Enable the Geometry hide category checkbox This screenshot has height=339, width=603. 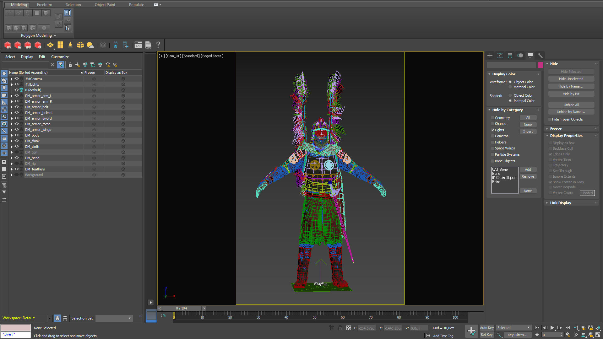click(493, 118)
